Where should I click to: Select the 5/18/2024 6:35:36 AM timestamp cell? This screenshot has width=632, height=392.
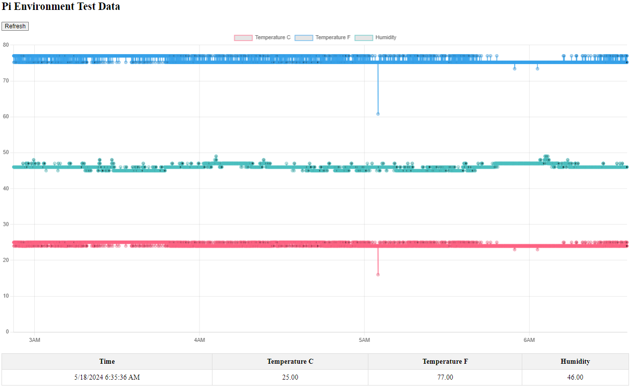(x=107, y=377)
